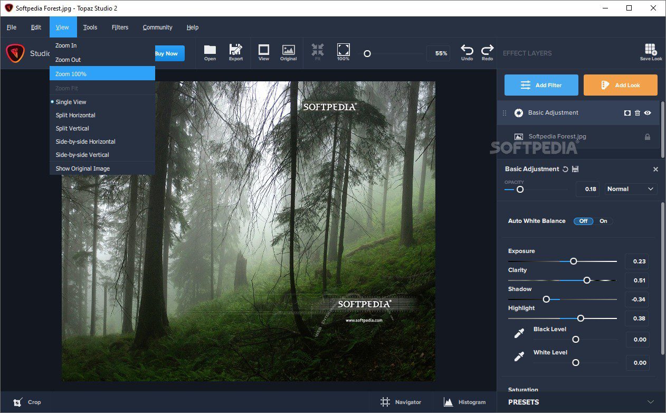The image size is (666, 413).
Task: Choose Zoom Out from the View menu
Action: pos(102,60)
